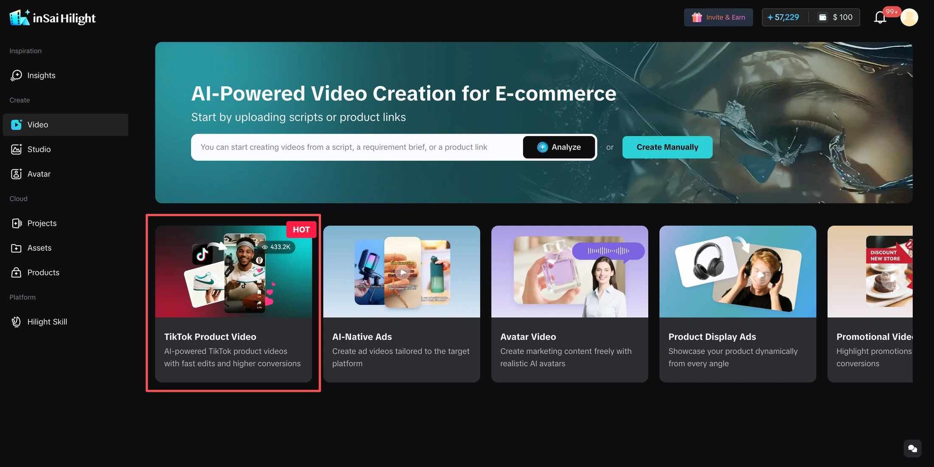Open the Avatar Video card thumbnail

(x=570, y=271)
